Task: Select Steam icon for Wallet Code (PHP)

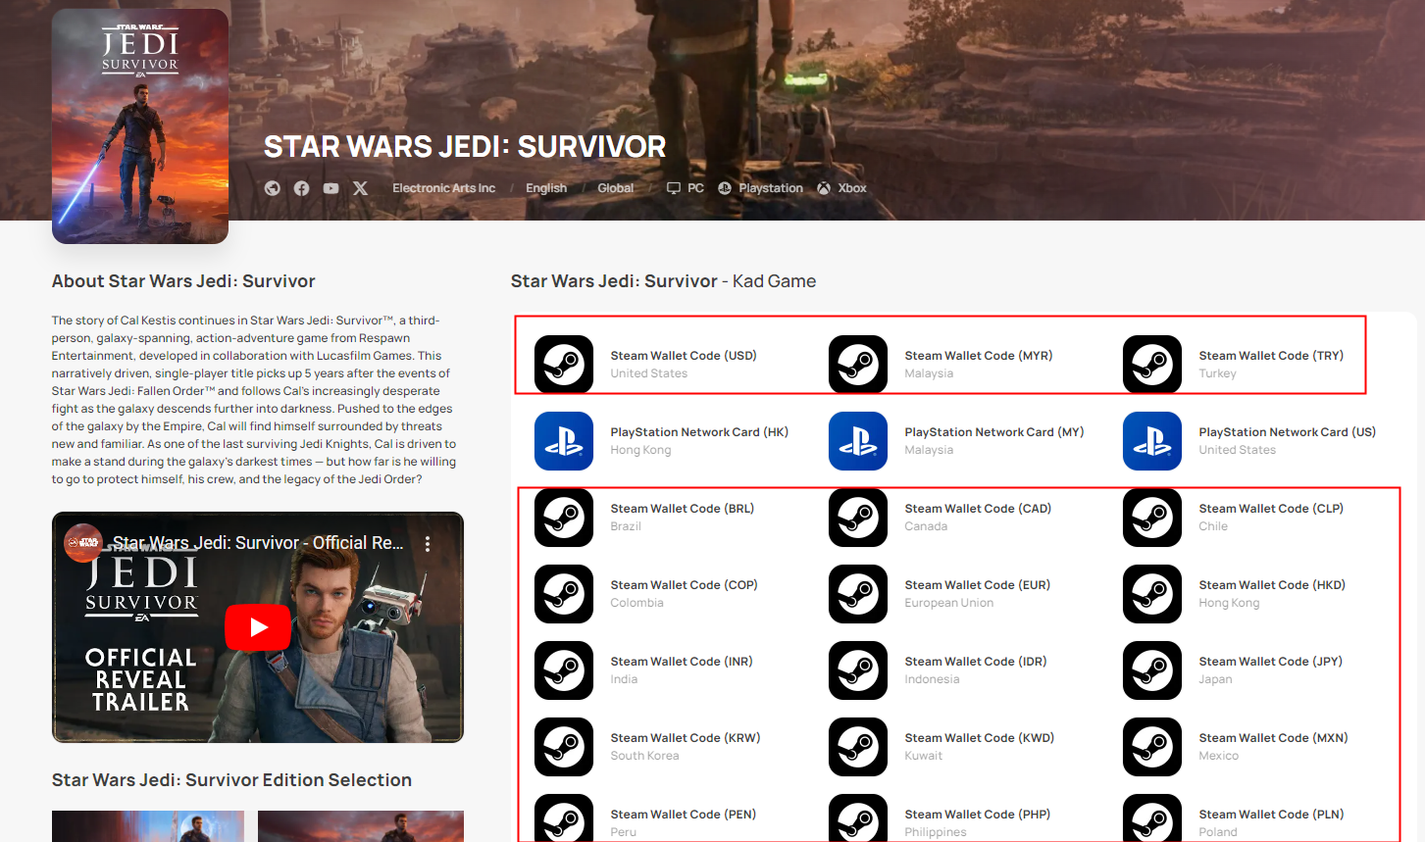Action: (858, 817)
